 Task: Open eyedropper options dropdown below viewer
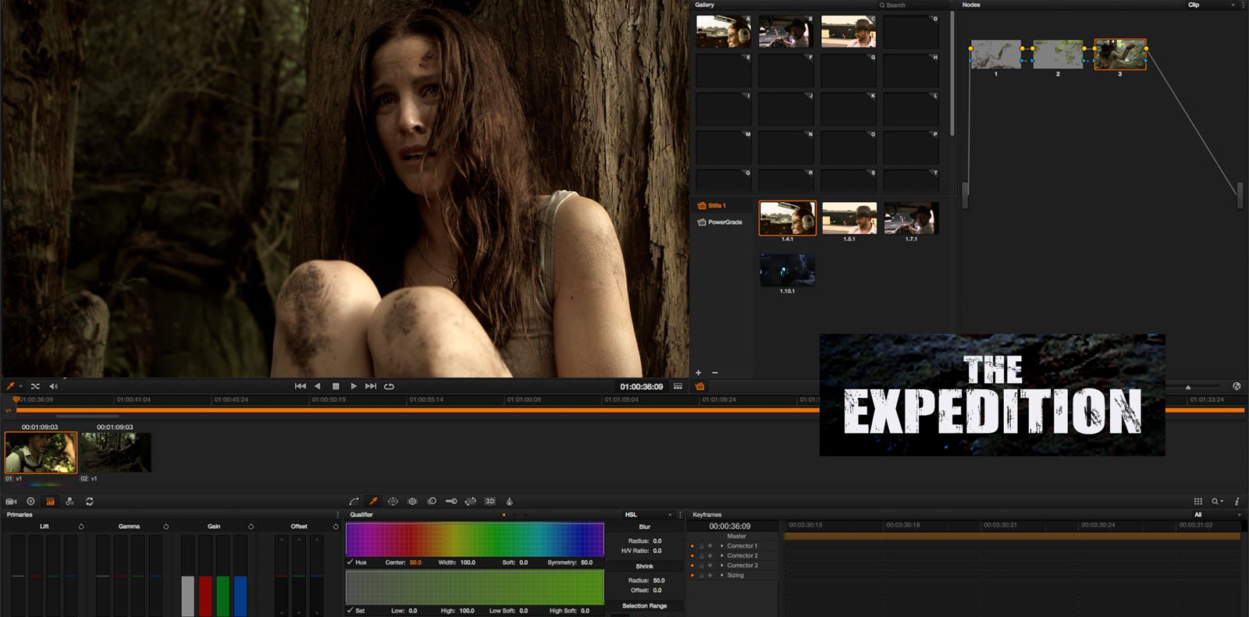[20, 386]
